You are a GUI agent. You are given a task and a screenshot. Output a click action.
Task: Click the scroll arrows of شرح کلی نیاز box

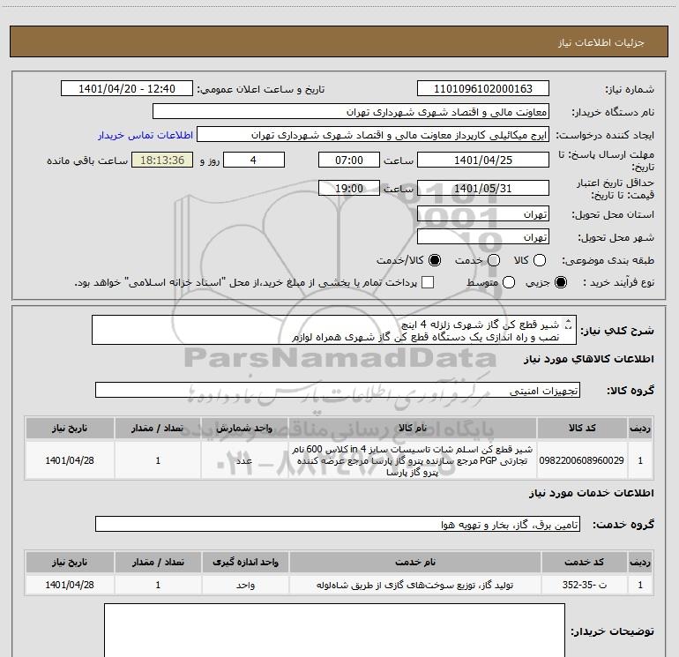tap(569, 324)
